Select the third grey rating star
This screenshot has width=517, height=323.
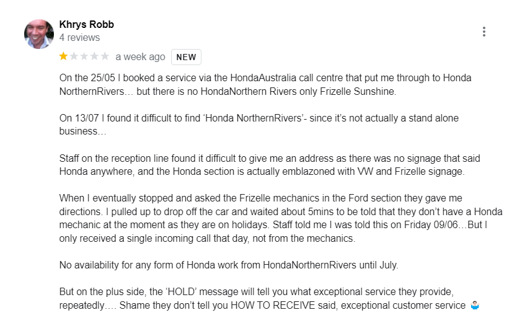[84, 56]
